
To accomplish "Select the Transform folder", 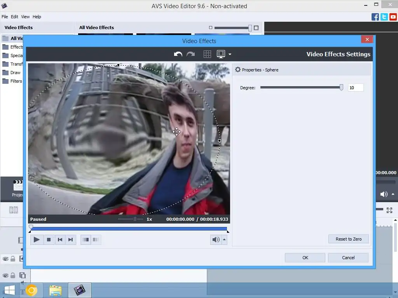I will pos(13,64).
